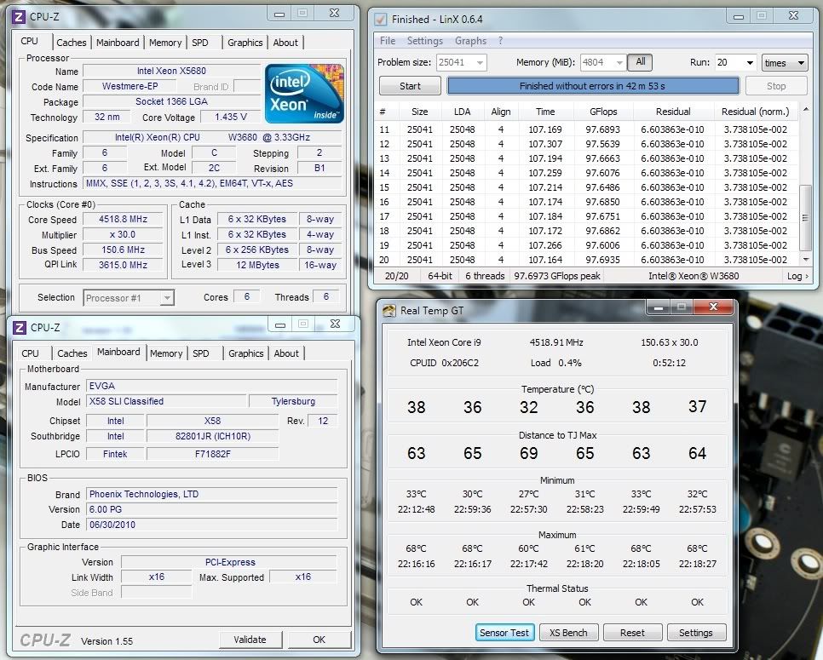
Task: Click the minimum temperature '27°C'
Action: click(x=528, y=494)
